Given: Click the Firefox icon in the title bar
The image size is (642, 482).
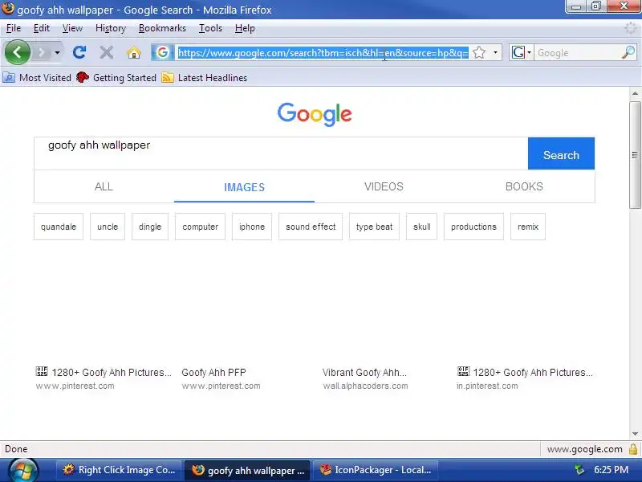Looking at the screenshot, I should coord(8,9).
